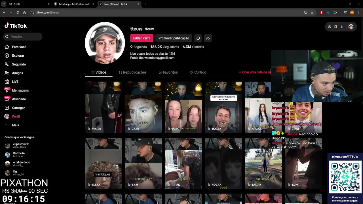
Task: Click the TikTok coins icon at top right
Action: tap(330, 27)
